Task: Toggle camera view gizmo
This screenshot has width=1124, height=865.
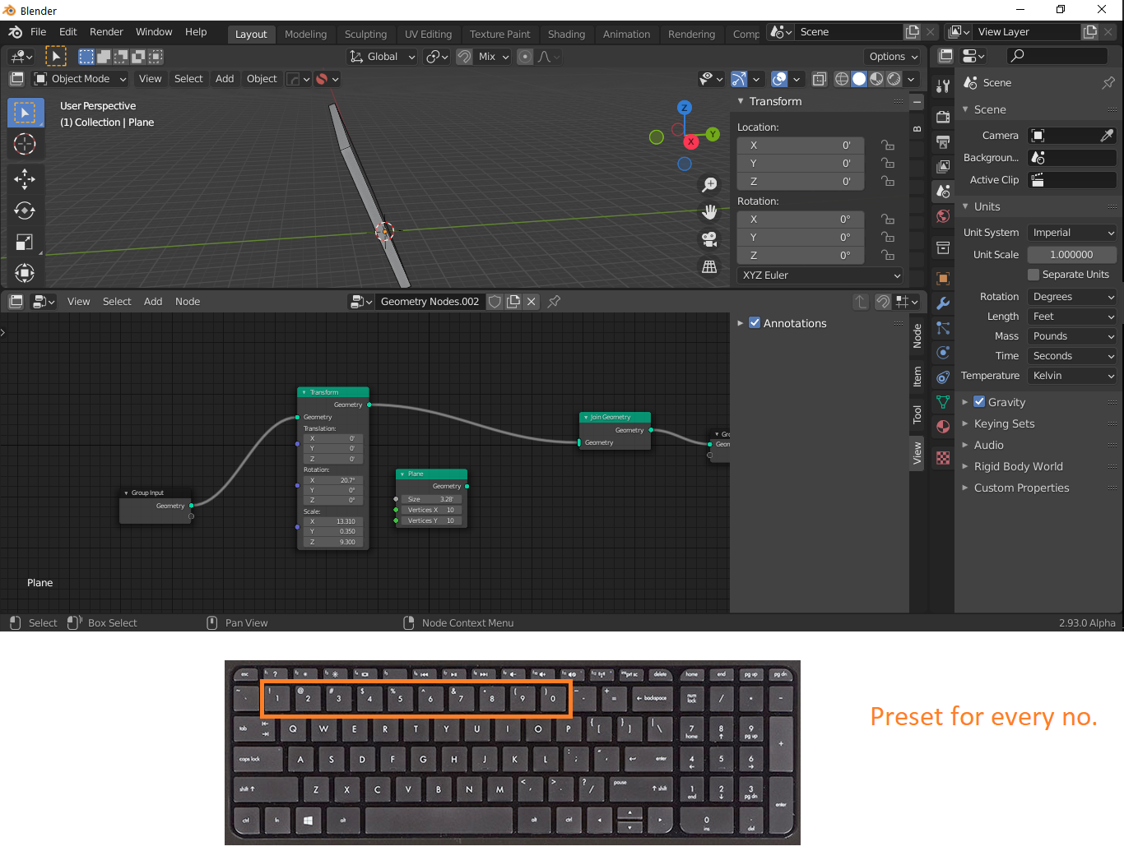Action: [708, 239]
